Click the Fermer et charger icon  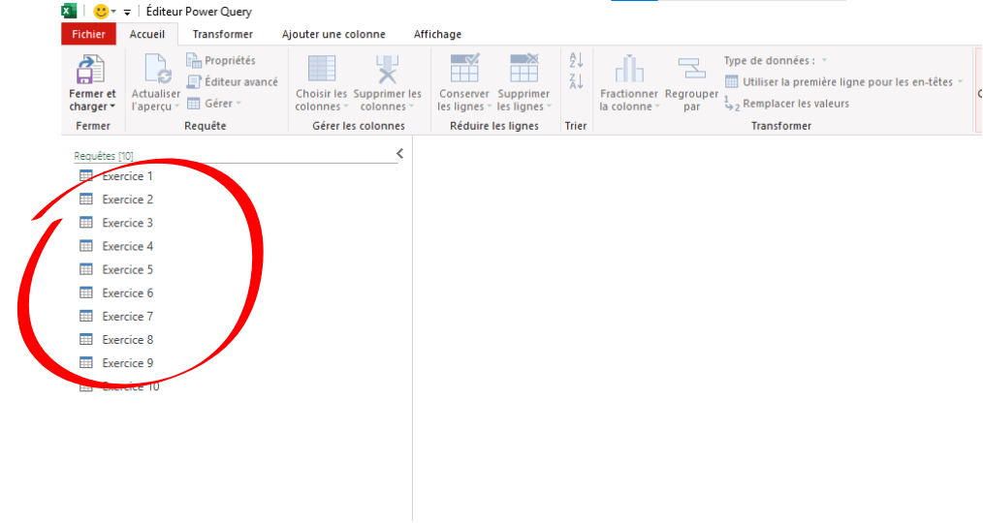[x=90, y=70]
